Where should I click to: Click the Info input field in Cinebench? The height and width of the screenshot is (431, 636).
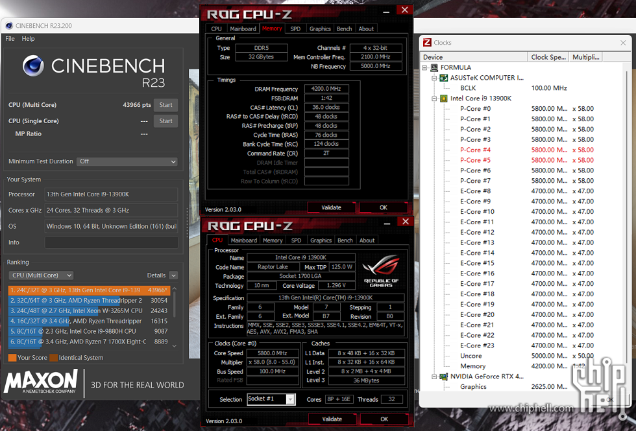(111, 242)
